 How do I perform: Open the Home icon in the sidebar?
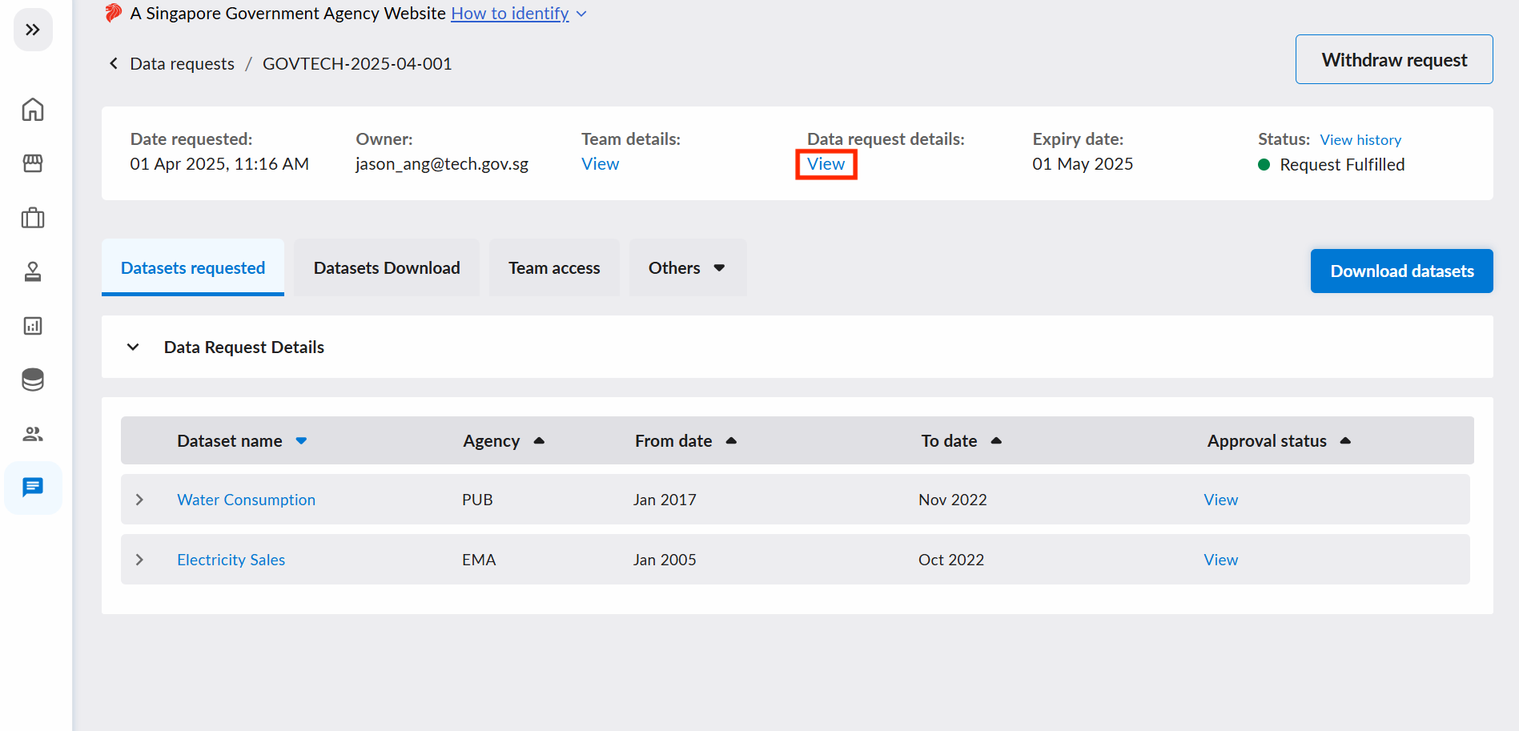pos(33,109)
